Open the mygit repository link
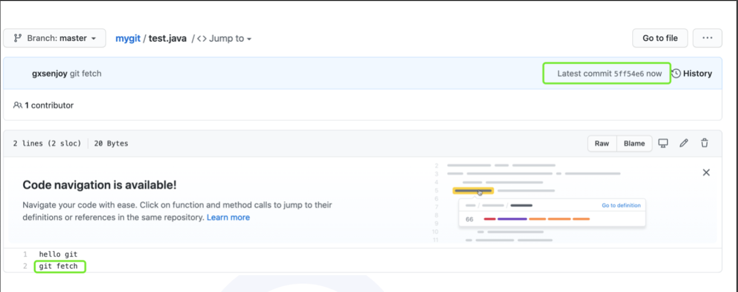Image resolution: width=738 pixels, height=292 pixels. pos(128,38)
